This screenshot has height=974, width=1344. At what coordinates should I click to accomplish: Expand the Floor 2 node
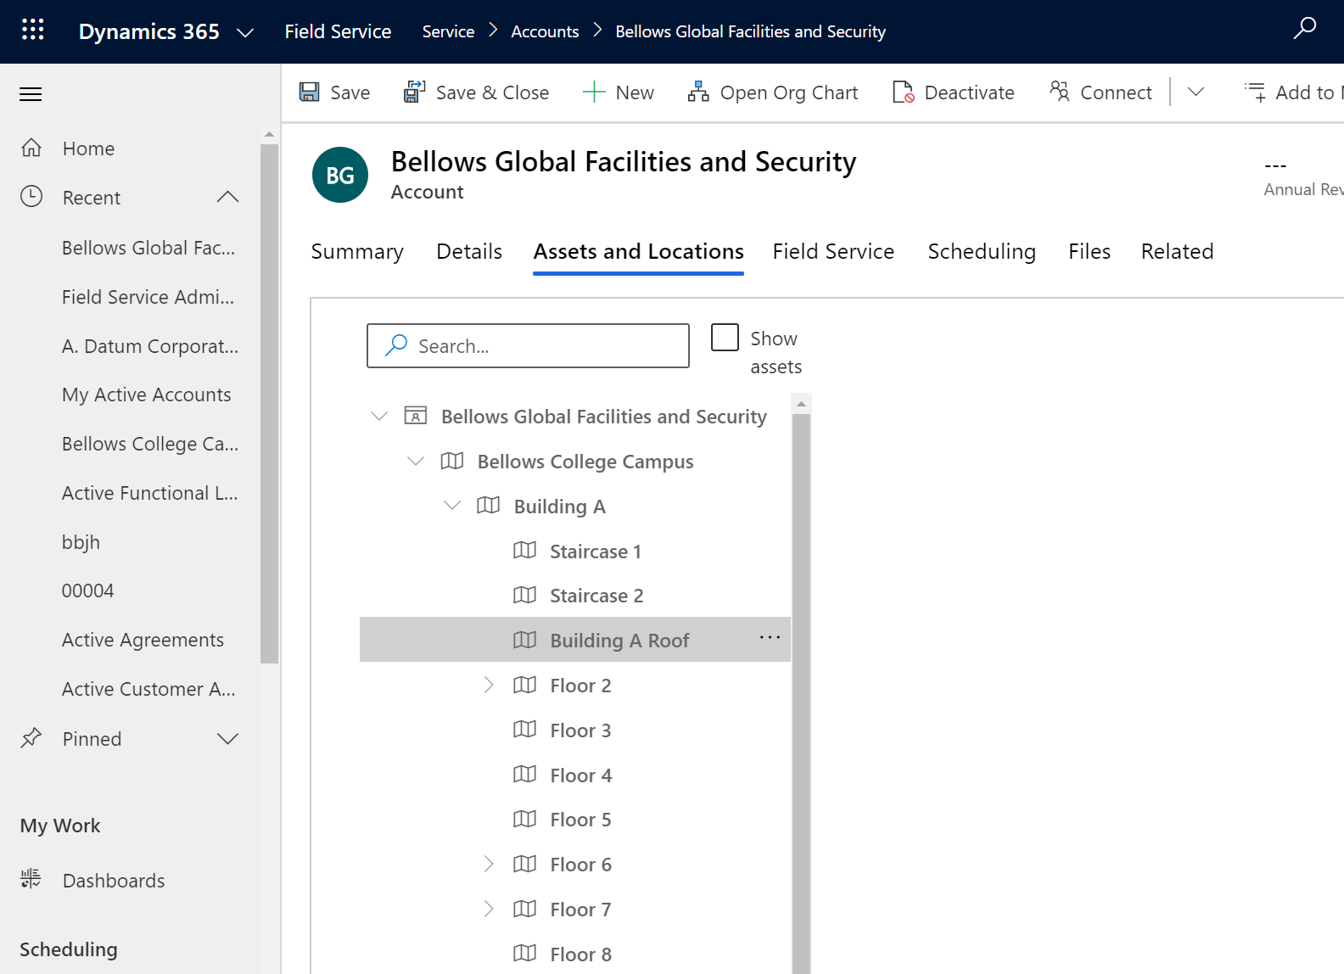(489, 685)
